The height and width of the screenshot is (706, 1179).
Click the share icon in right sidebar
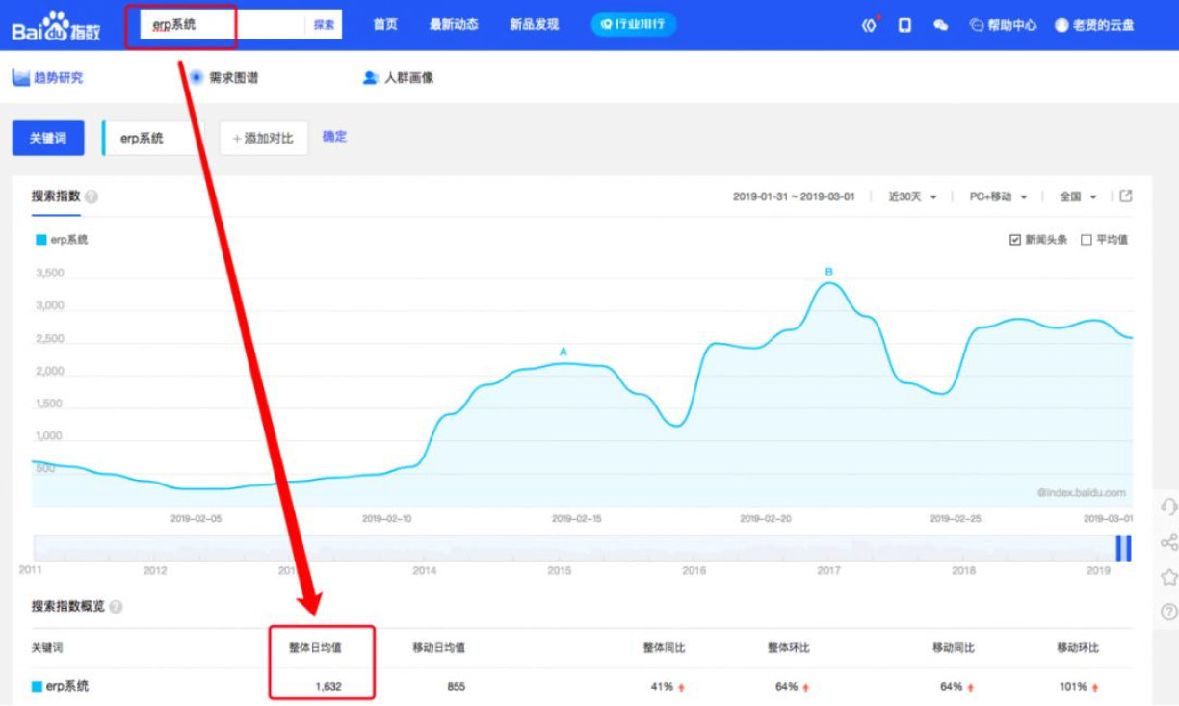pos(1168,542)
